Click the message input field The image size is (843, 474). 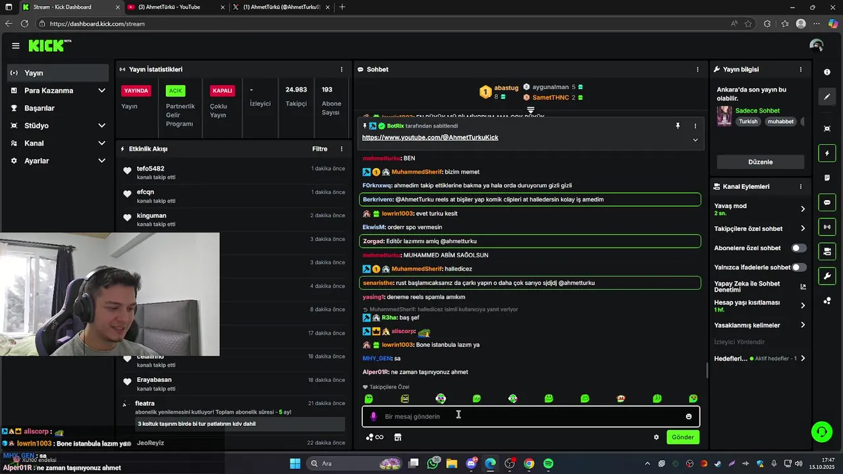click(530, 417)
